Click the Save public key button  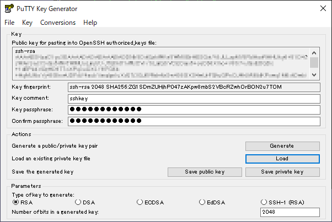(x=205, y=172)
